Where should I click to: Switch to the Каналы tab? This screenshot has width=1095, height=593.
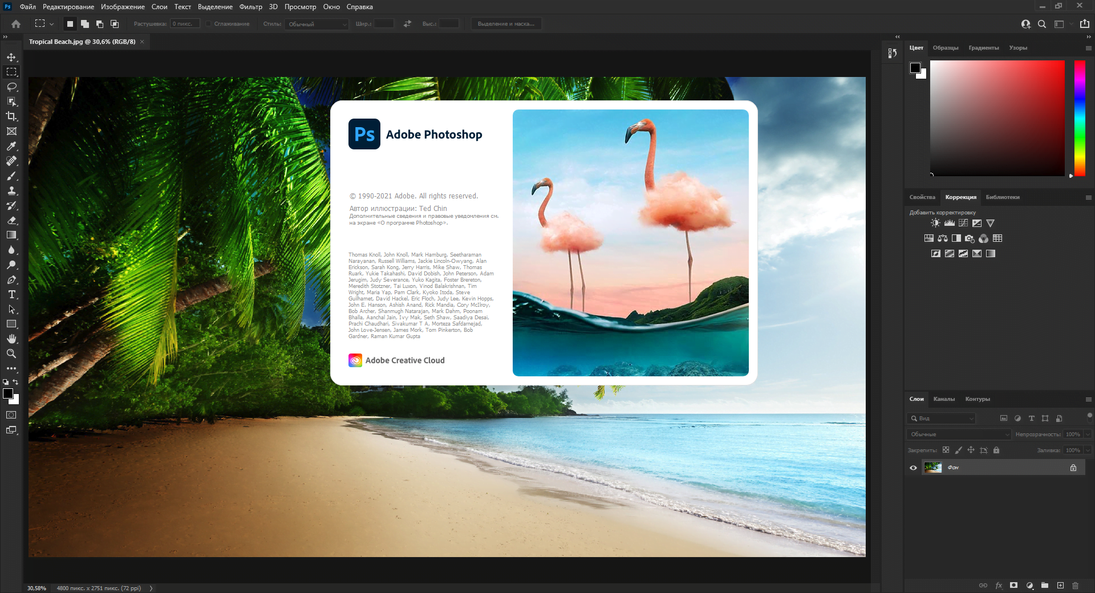[944, 399]
